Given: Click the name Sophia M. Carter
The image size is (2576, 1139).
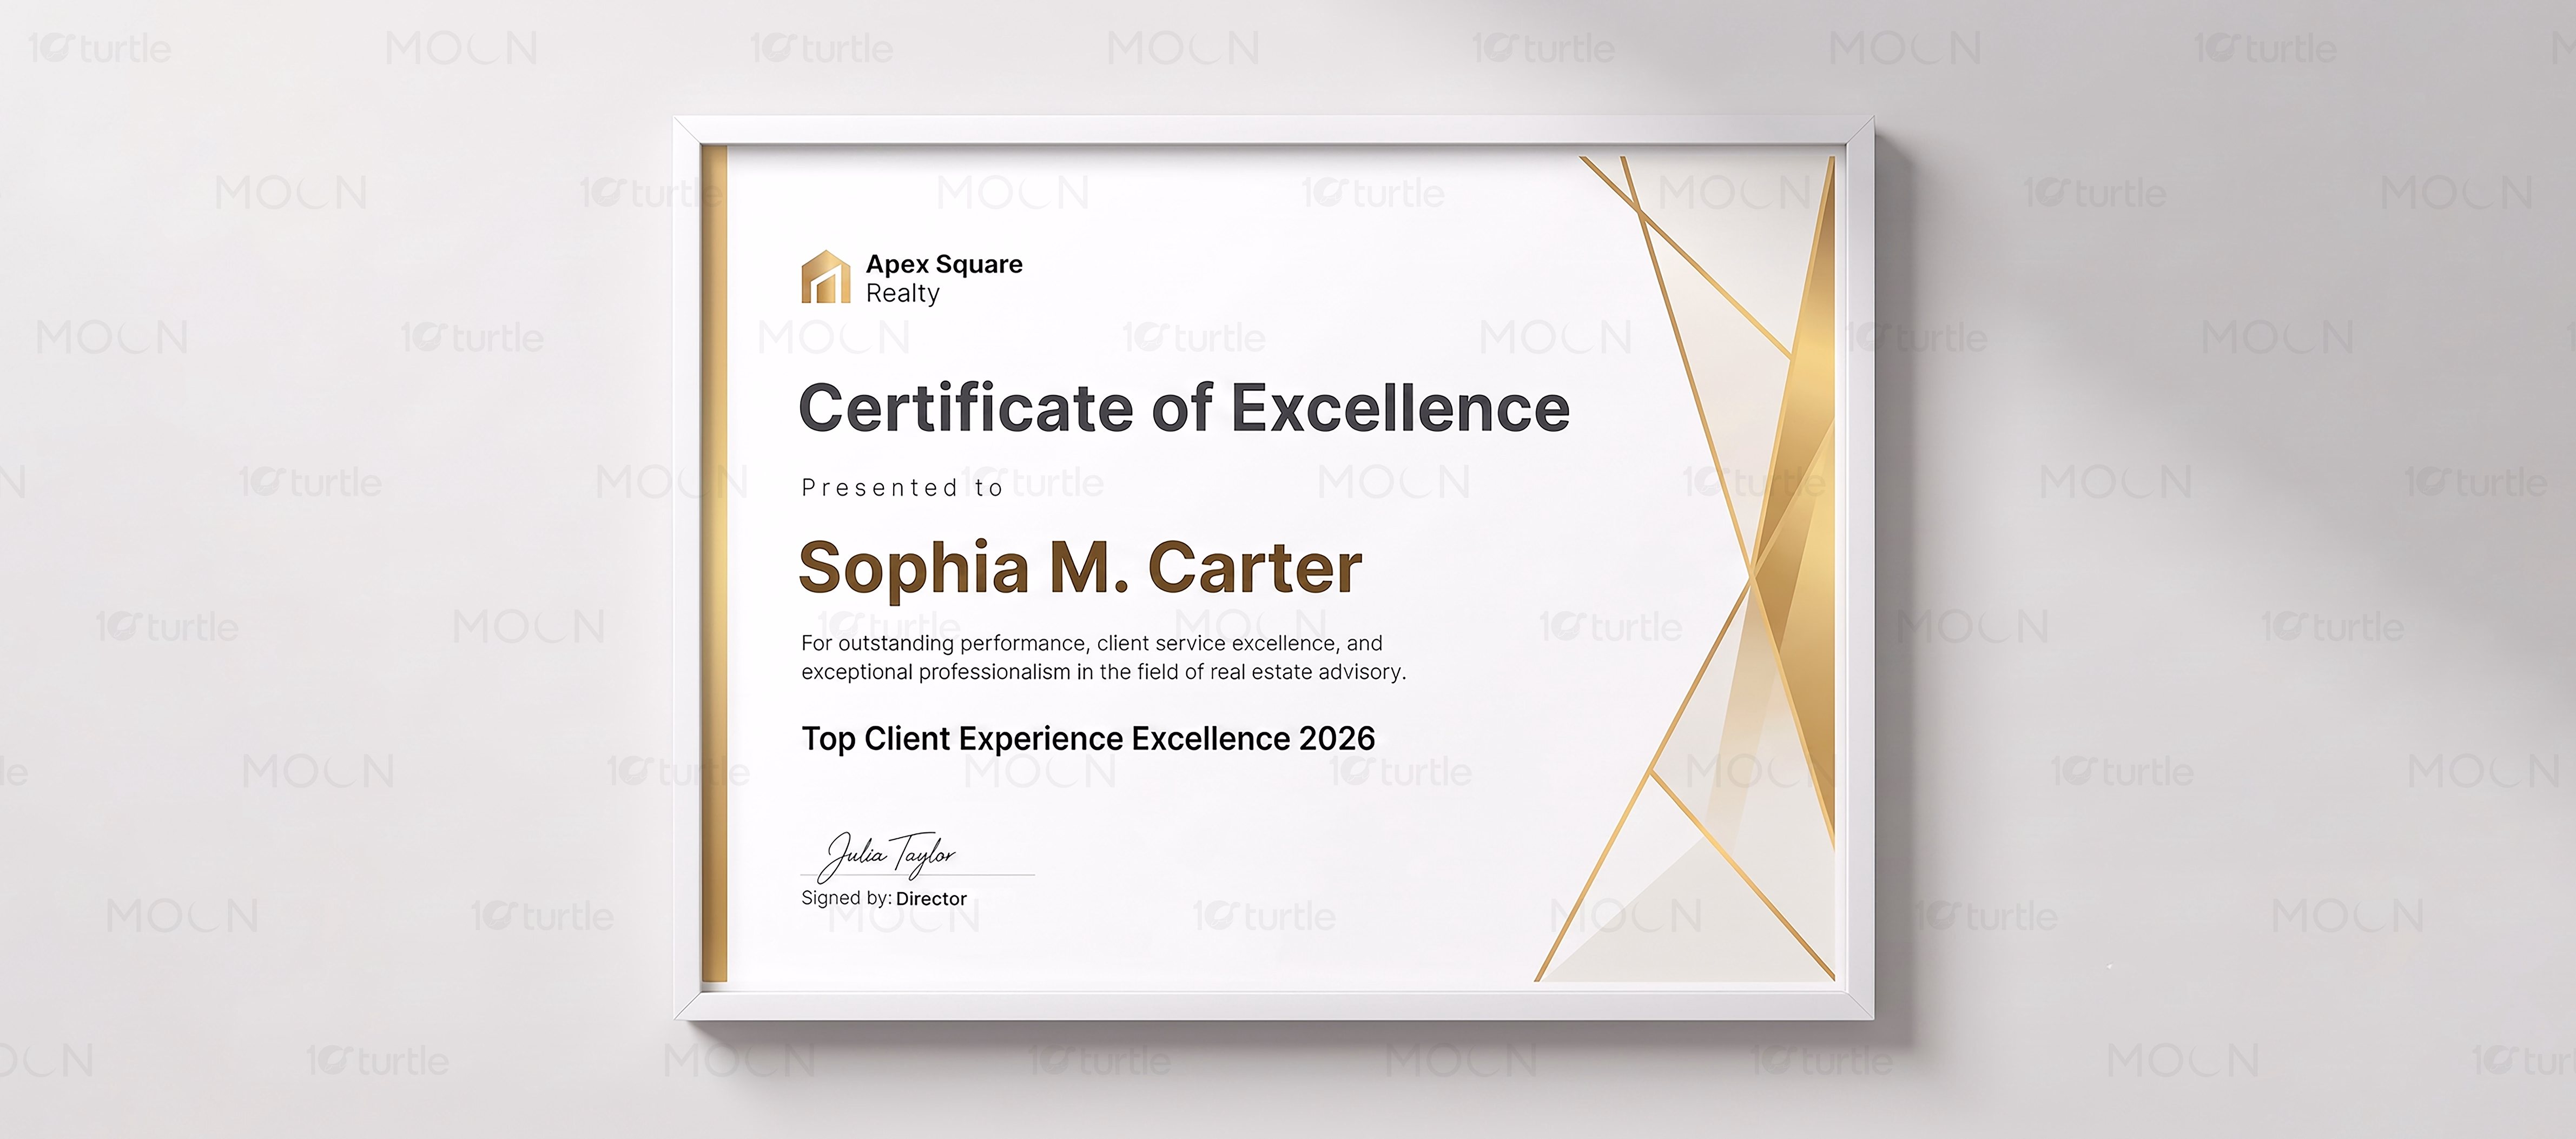Looking at the screenshot, I should click(x=1080, y=567).
